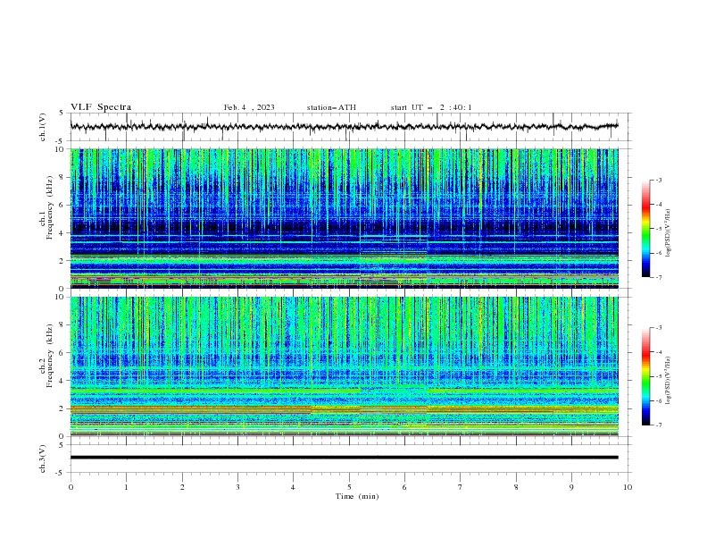Click the 'Time (min)' axis title
The height and width of the screenshot is (547, 707).
357,496
